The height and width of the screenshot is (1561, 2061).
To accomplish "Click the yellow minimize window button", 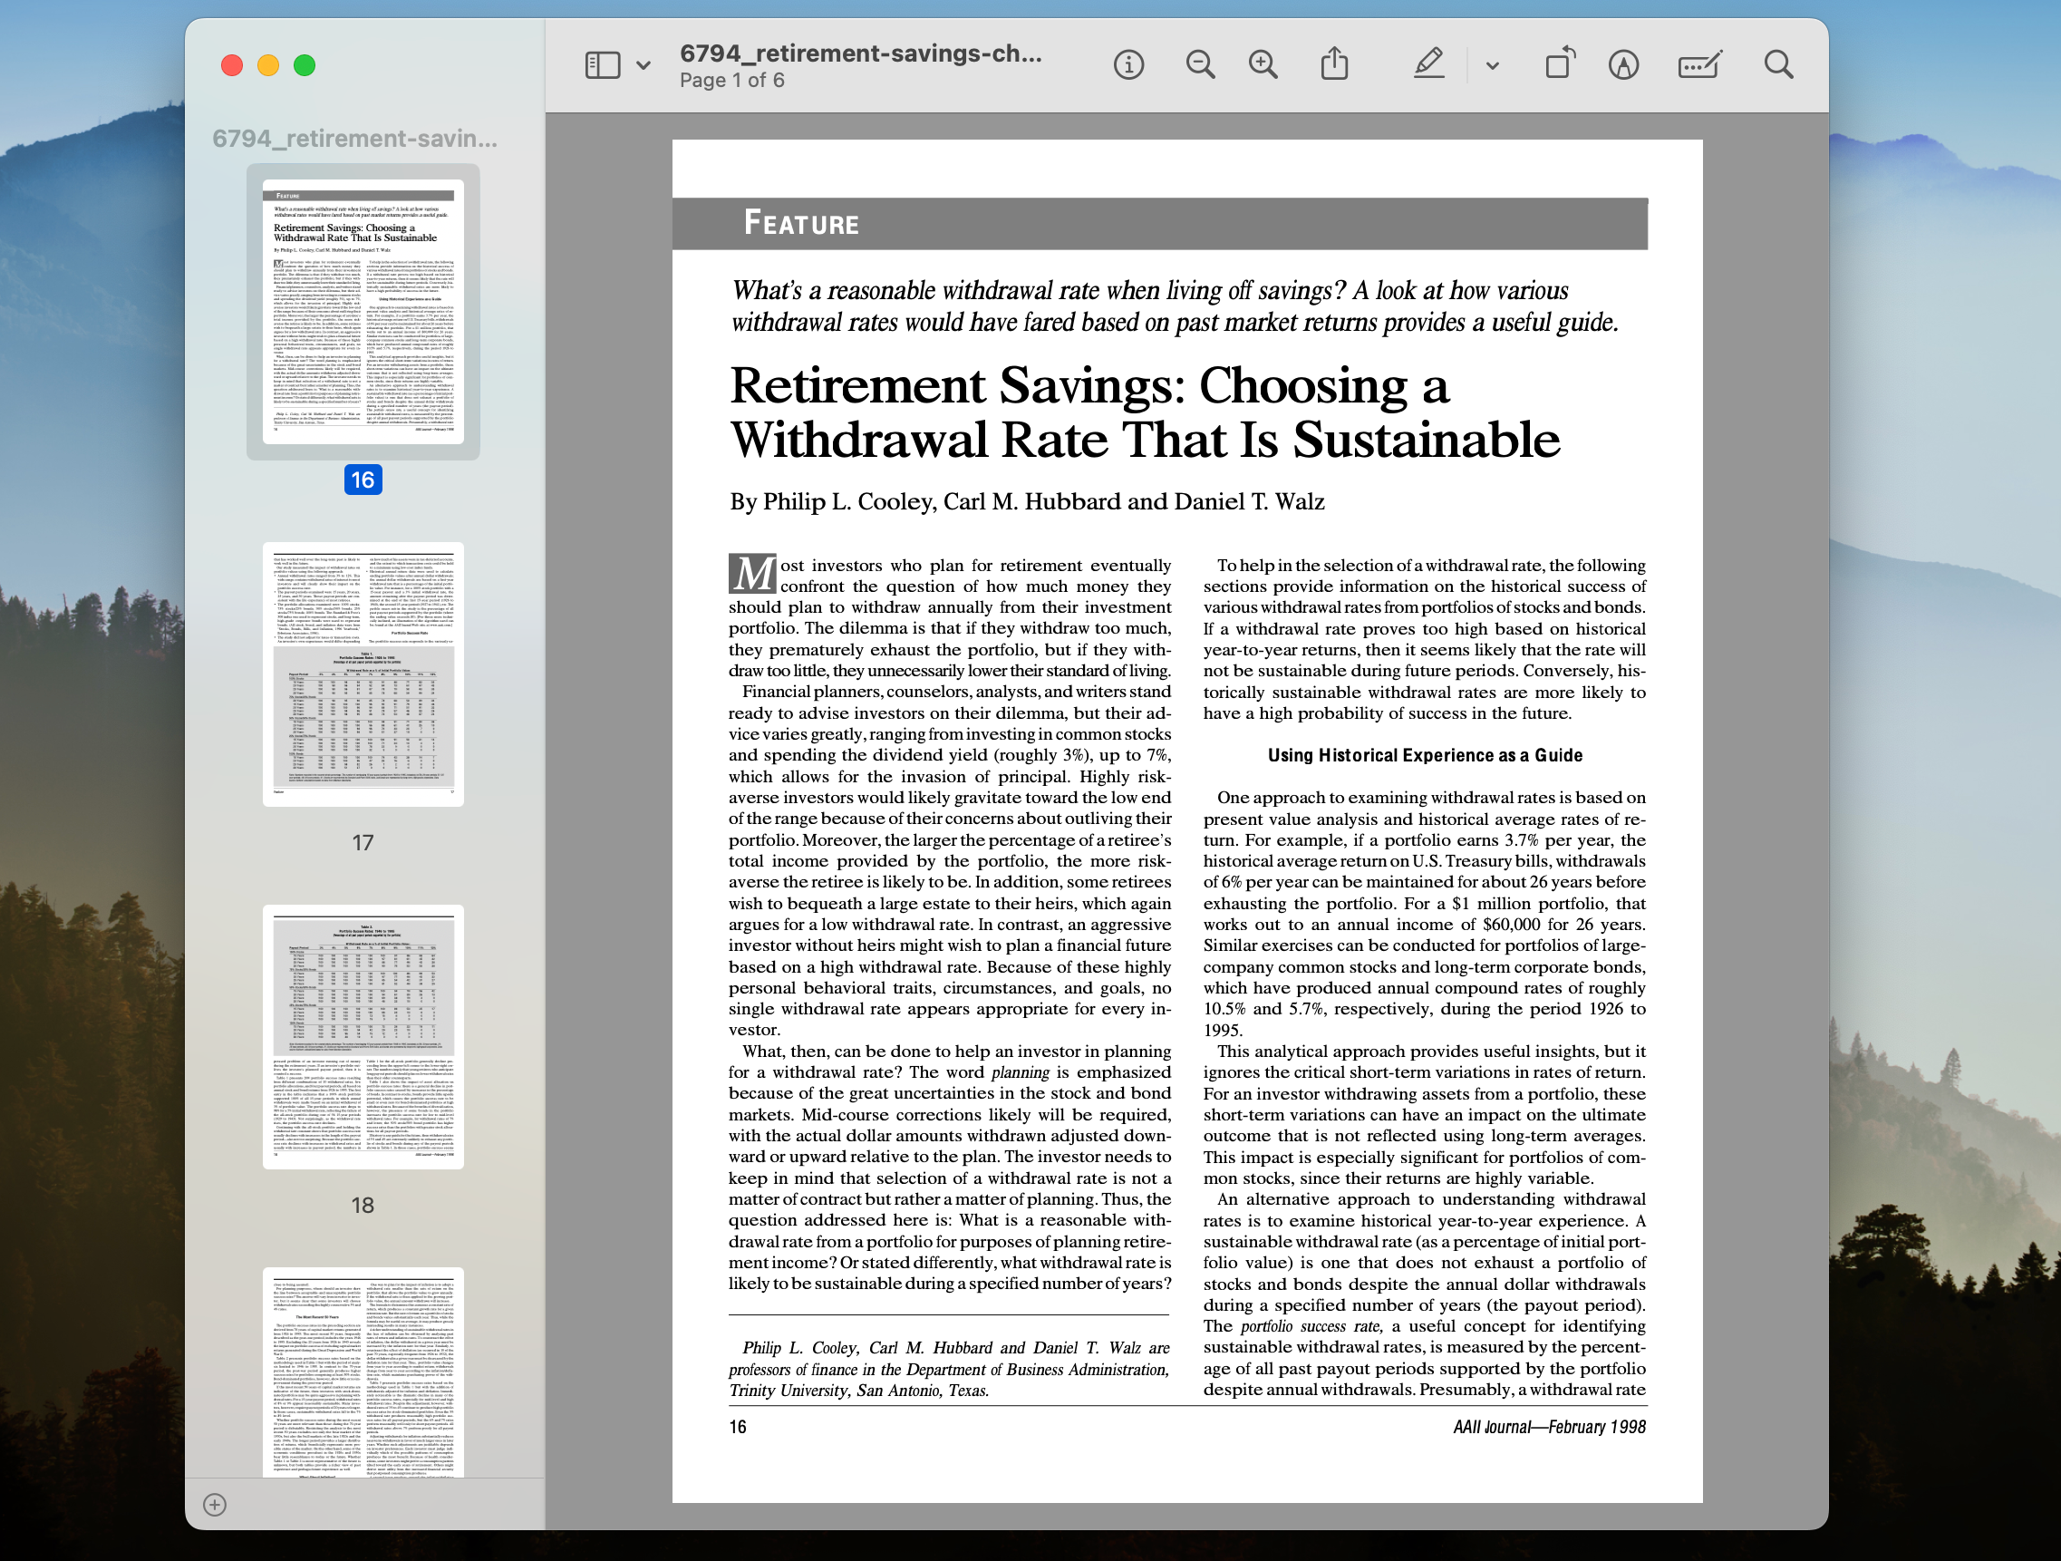I will (x=268, y=65).
